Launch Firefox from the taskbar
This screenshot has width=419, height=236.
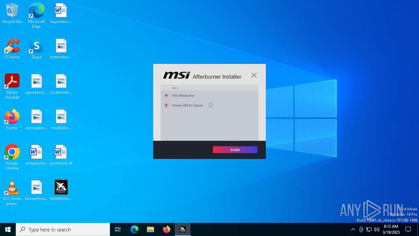click(x=167, y=229)
